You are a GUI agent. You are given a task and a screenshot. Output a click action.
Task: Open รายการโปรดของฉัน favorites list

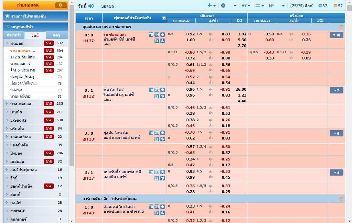coord(36,16)
